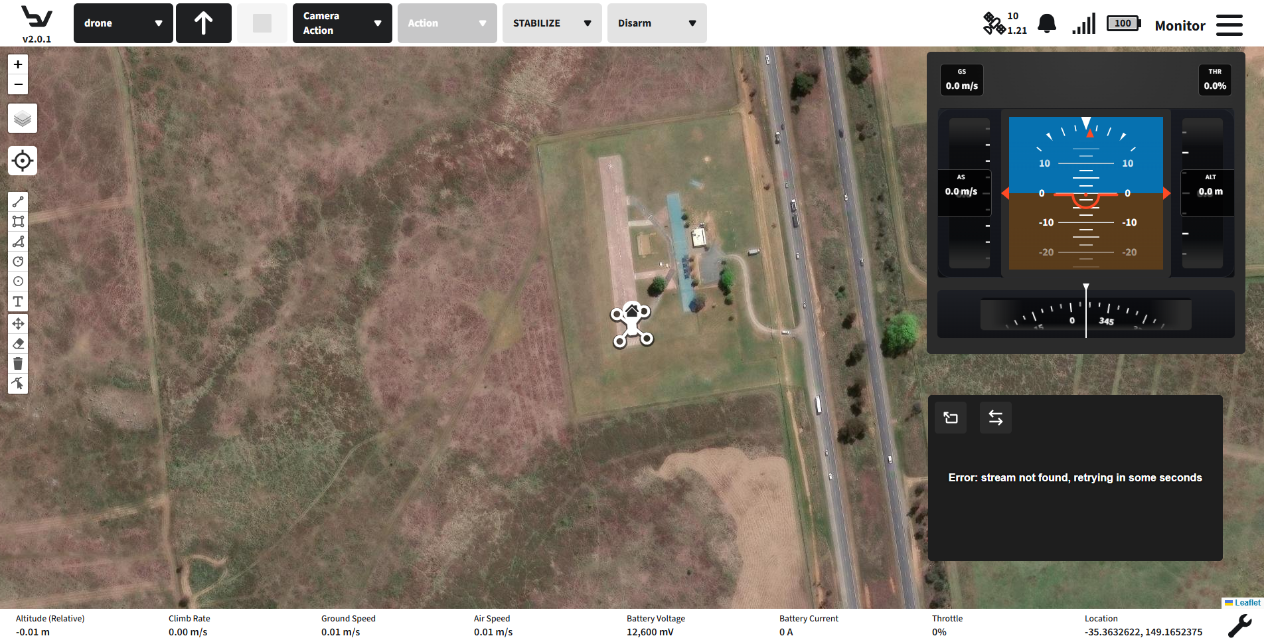1264x642 pixels.
Task: Open the Disarm menu
Action: click(x=657, y=23)
